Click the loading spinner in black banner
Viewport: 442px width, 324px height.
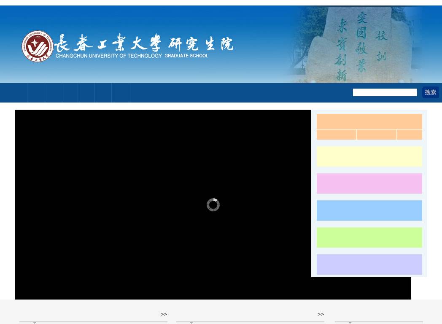(213, 205)
